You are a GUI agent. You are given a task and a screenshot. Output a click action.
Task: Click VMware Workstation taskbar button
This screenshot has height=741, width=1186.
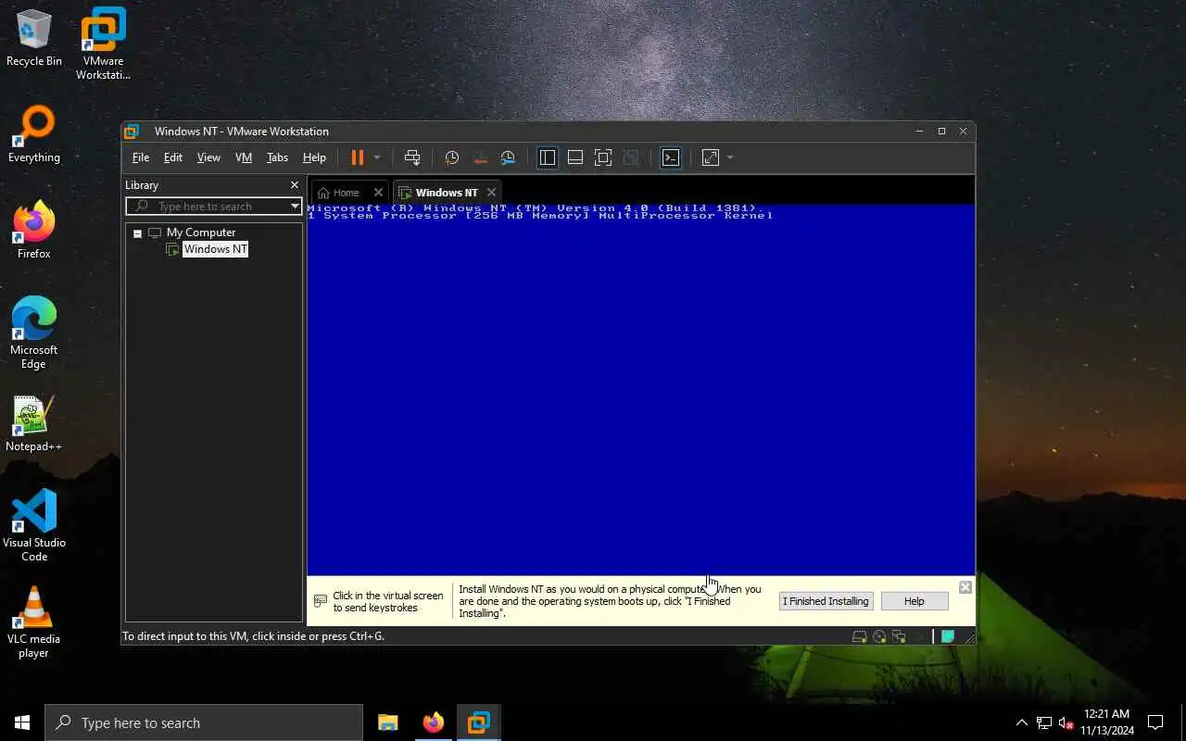pos(479,722)
